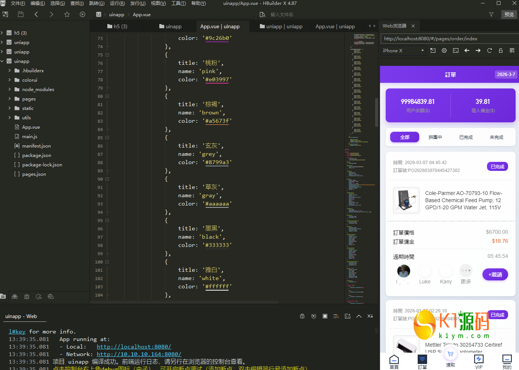
Task: Toggle bookmark star in the toolbar
Action: tap(67, 14)
